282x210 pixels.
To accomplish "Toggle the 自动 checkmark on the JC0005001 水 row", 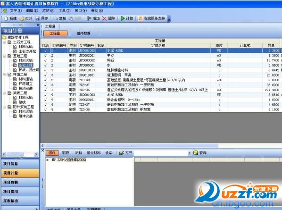I will [x=45, y=65].
